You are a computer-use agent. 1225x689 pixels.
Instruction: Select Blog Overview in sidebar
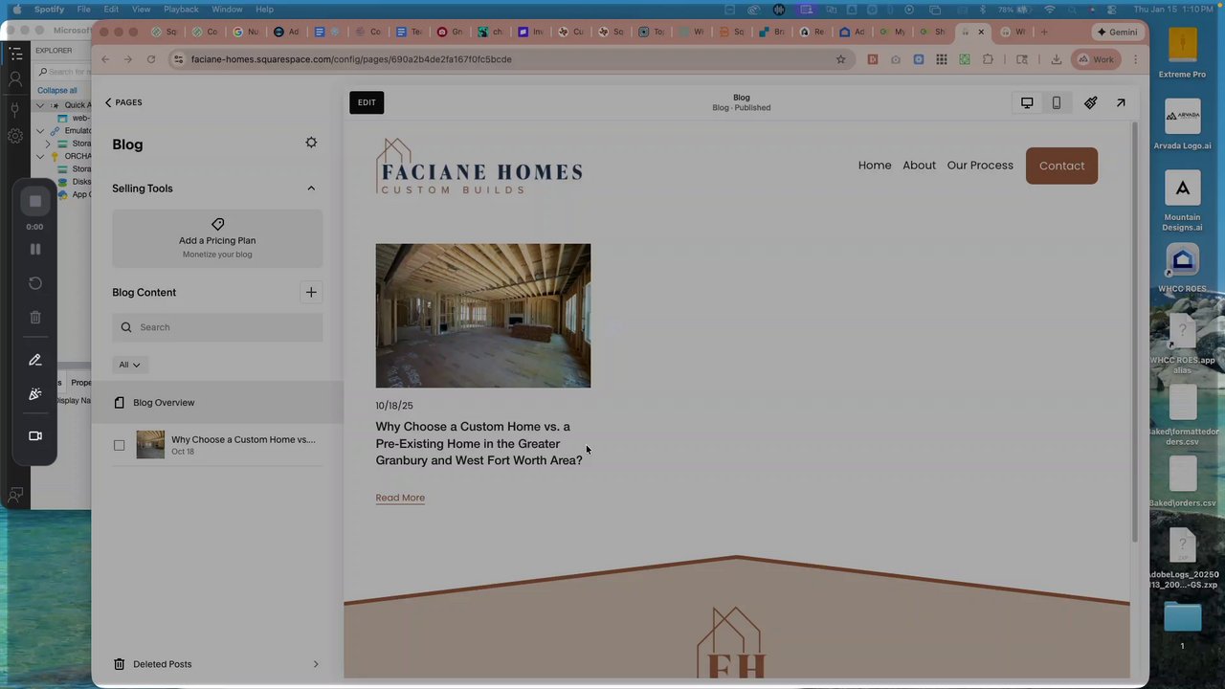[x=217, y=403]
